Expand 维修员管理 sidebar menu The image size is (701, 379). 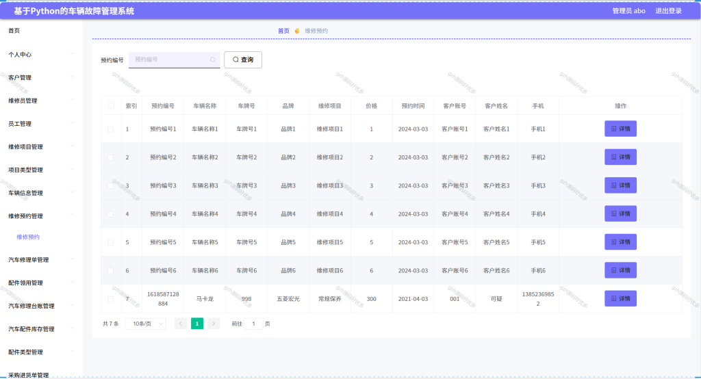(x=41, y=101)
